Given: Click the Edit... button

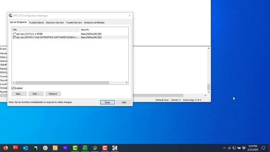Looking at the screenshot, I should (x=36, y=94).
